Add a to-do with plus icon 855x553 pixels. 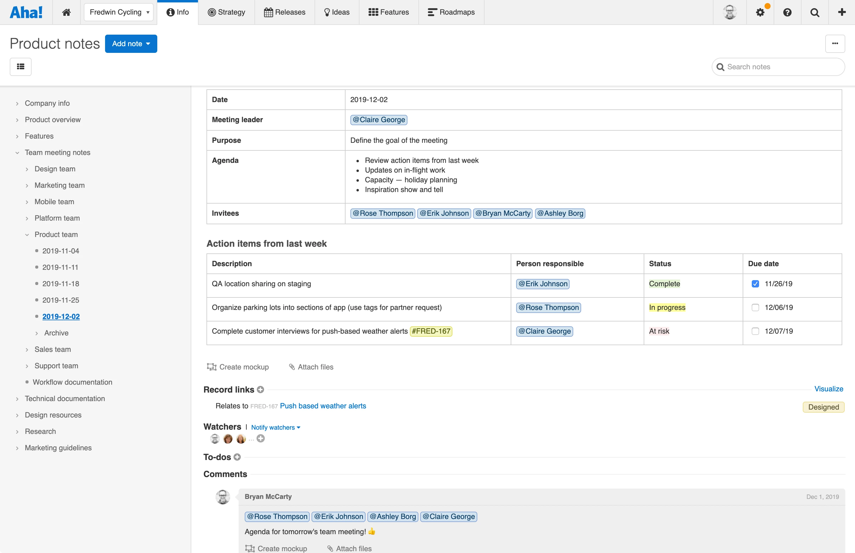tap(237, 457)
